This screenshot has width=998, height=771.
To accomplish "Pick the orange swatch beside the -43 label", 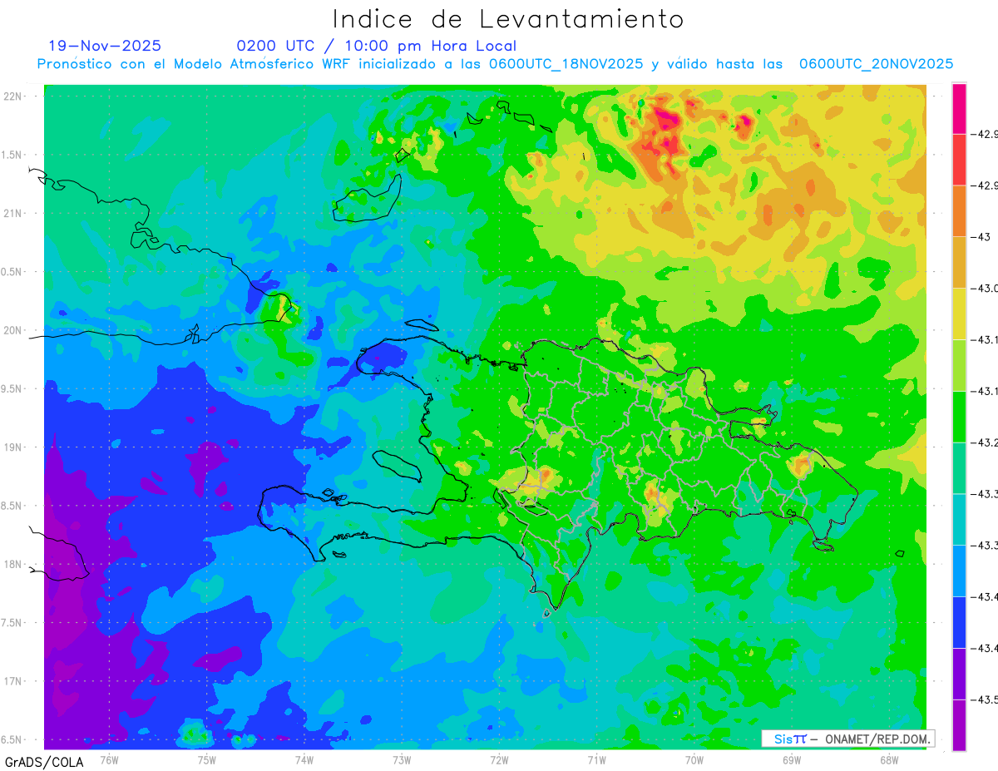I will [959, 211].
